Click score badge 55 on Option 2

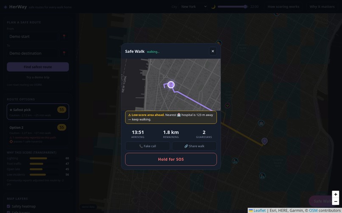[62, 127]
